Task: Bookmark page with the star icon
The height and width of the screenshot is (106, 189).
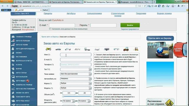Action: click(x=136, y=6)
